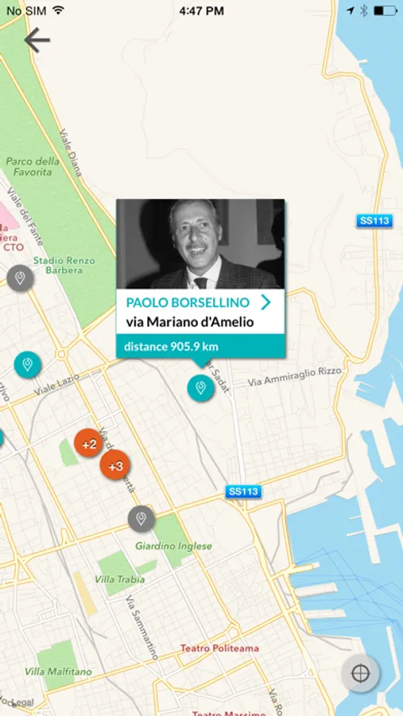Image resolution: width=403 pixels, height=716 pixels.
Task: Tap the upper SS113 road shield
Action: (374, 221)
